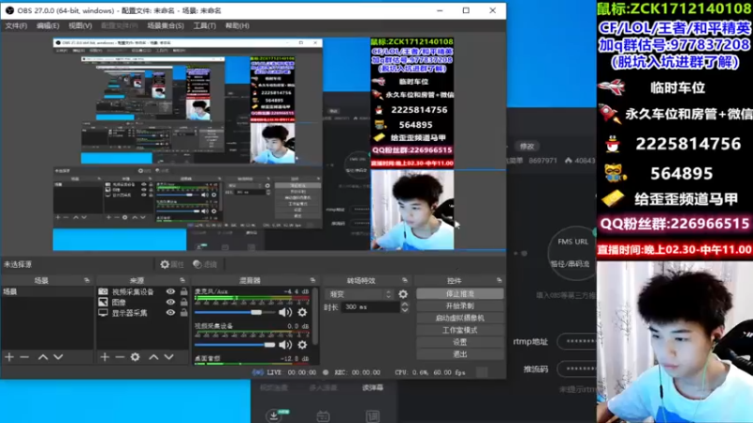Click the 滤镜 filters button
Screen dimensions: 753x423
click(x=205, y=264)
